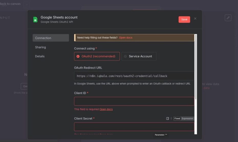The image size is (238, 142).
Task: Open the Connection tab
Action: 51,38
